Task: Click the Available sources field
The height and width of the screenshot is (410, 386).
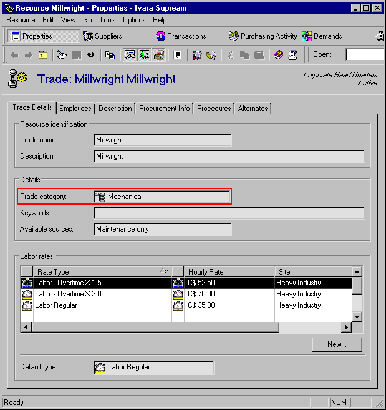Action: click(163, 229)
